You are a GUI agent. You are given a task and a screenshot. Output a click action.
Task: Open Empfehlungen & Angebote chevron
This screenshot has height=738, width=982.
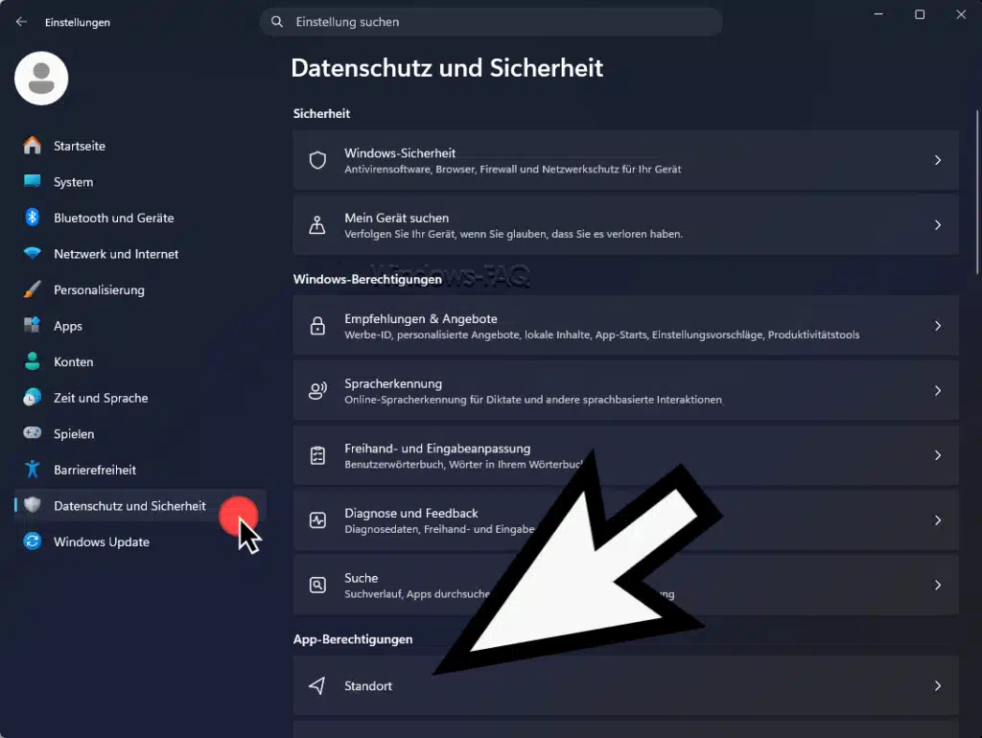938,326
